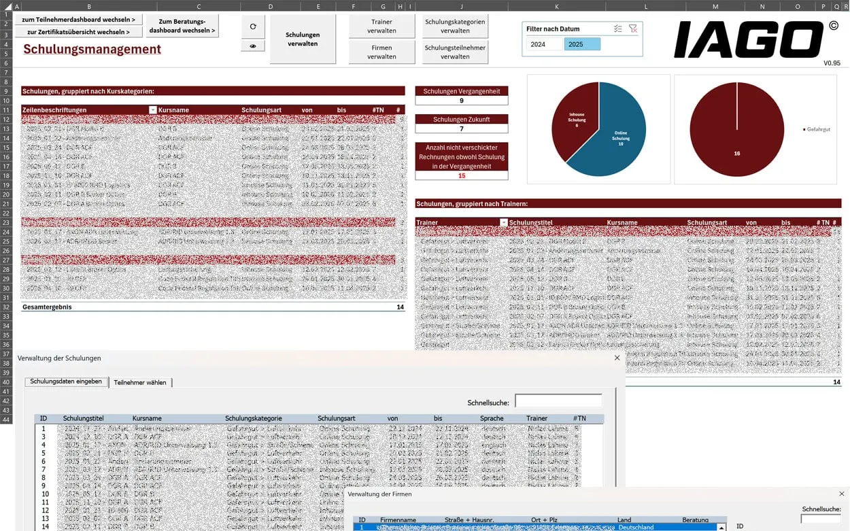Click Schulungsteilnehmer verwalten
The height and width of the screenshot is (531, 850).
pos(455,52)
